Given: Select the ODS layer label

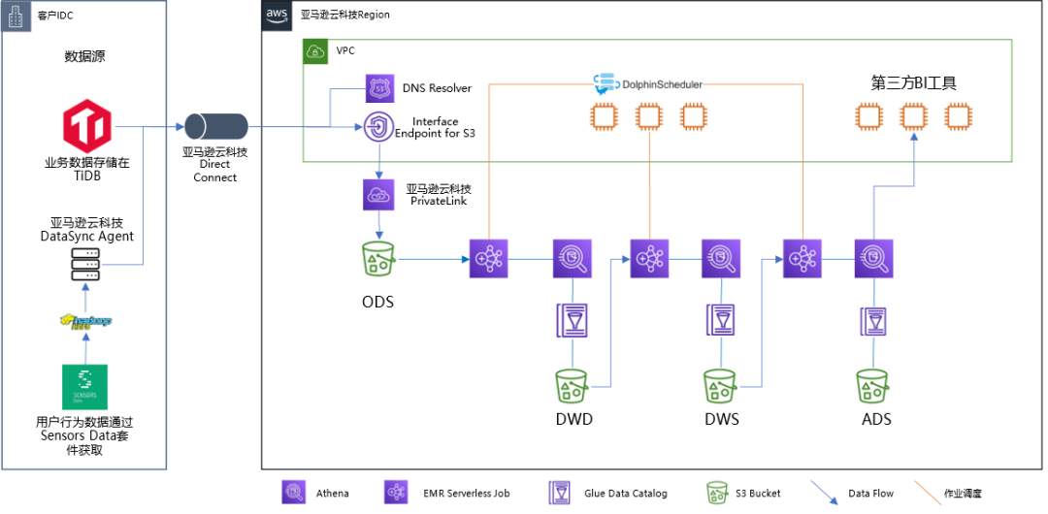Looking at the screenshot, I should click(x=377, y=302).
